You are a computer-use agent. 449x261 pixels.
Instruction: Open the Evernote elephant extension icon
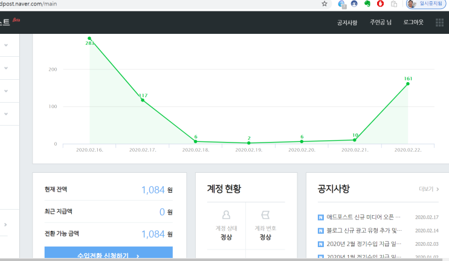pos(367,4)
